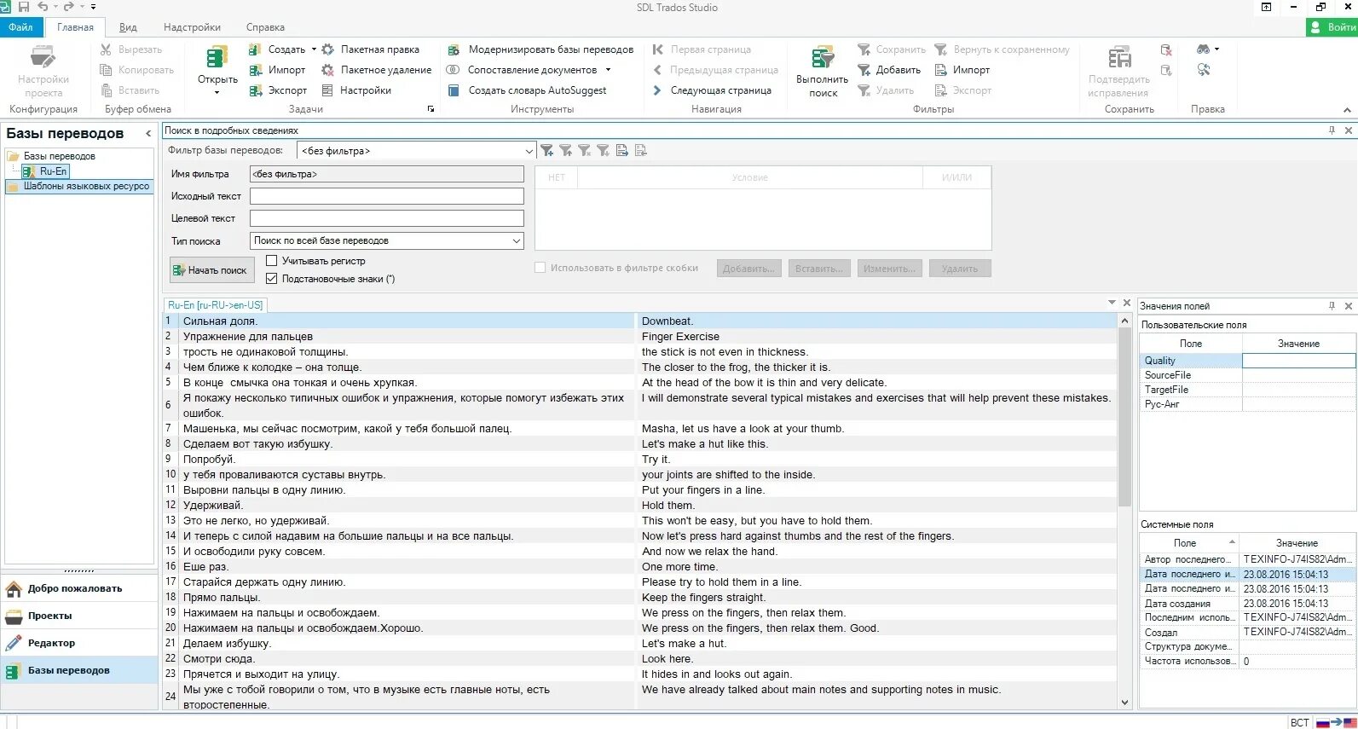
Task: Click the Redo arrow in title bar
Action: point(69,7)
